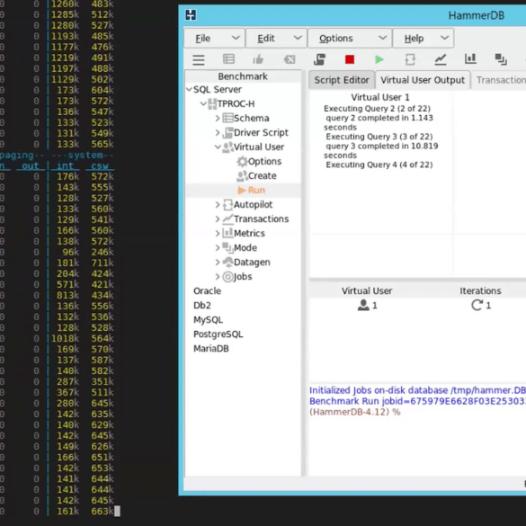Expand the Transactions tree node
526x526 pixels.
pyautogui.click(x=218, y=219)
